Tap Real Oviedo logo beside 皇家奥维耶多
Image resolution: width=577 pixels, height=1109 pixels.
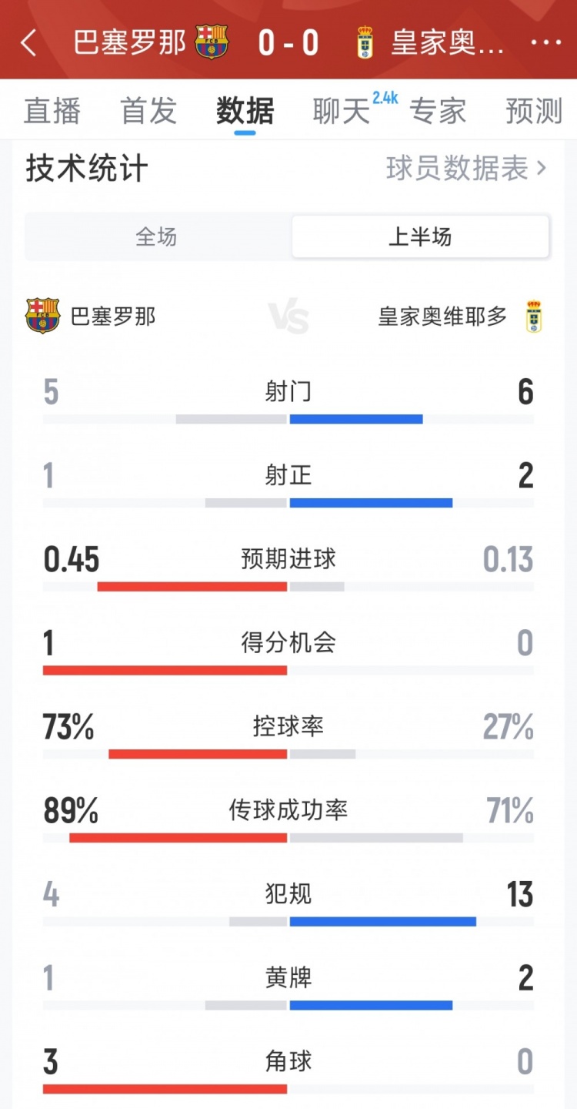pyautogui.click(x=533, y=317)
